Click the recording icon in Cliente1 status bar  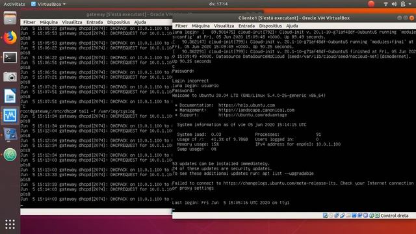[359, 215]
